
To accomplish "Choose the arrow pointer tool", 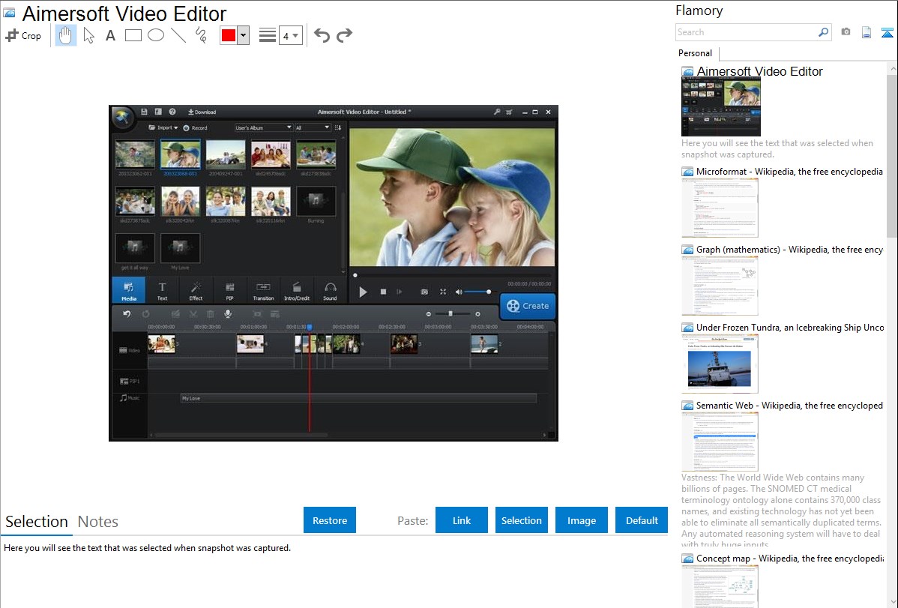I will [x=88, y=35].
